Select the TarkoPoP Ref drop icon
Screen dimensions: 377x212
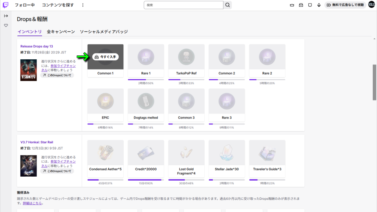tap(186, 57)
